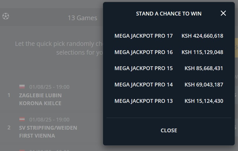
Task: Open the Mega Jackpot Pro 14 entry
Action: coord(144,85)
